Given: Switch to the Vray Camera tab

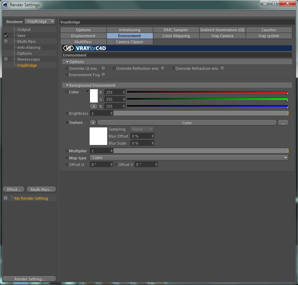Looking at the screenshot, I should point(222,36).
